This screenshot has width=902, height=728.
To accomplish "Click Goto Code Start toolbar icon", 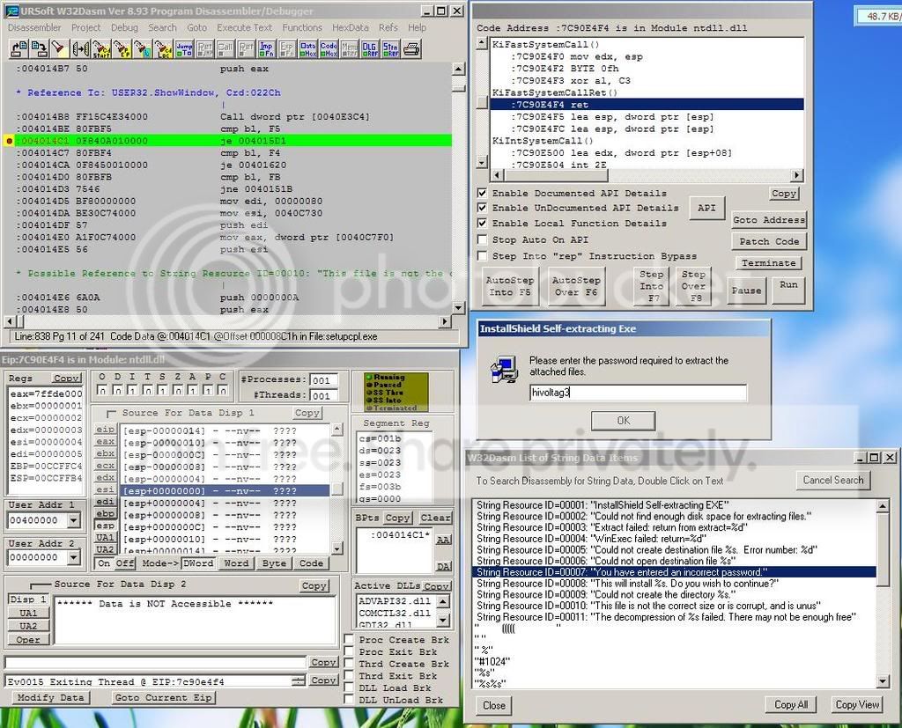I will 100,49.
